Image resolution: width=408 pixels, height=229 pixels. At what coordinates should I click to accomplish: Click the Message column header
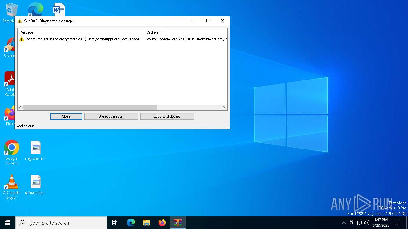coord(81,32)
